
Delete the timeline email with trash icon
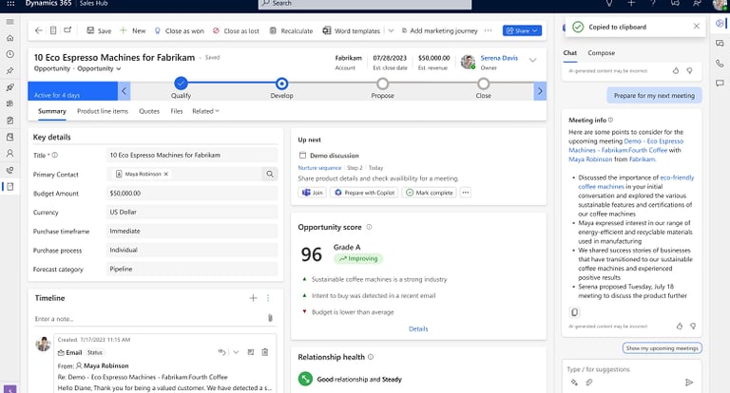[x=265, y=352]
